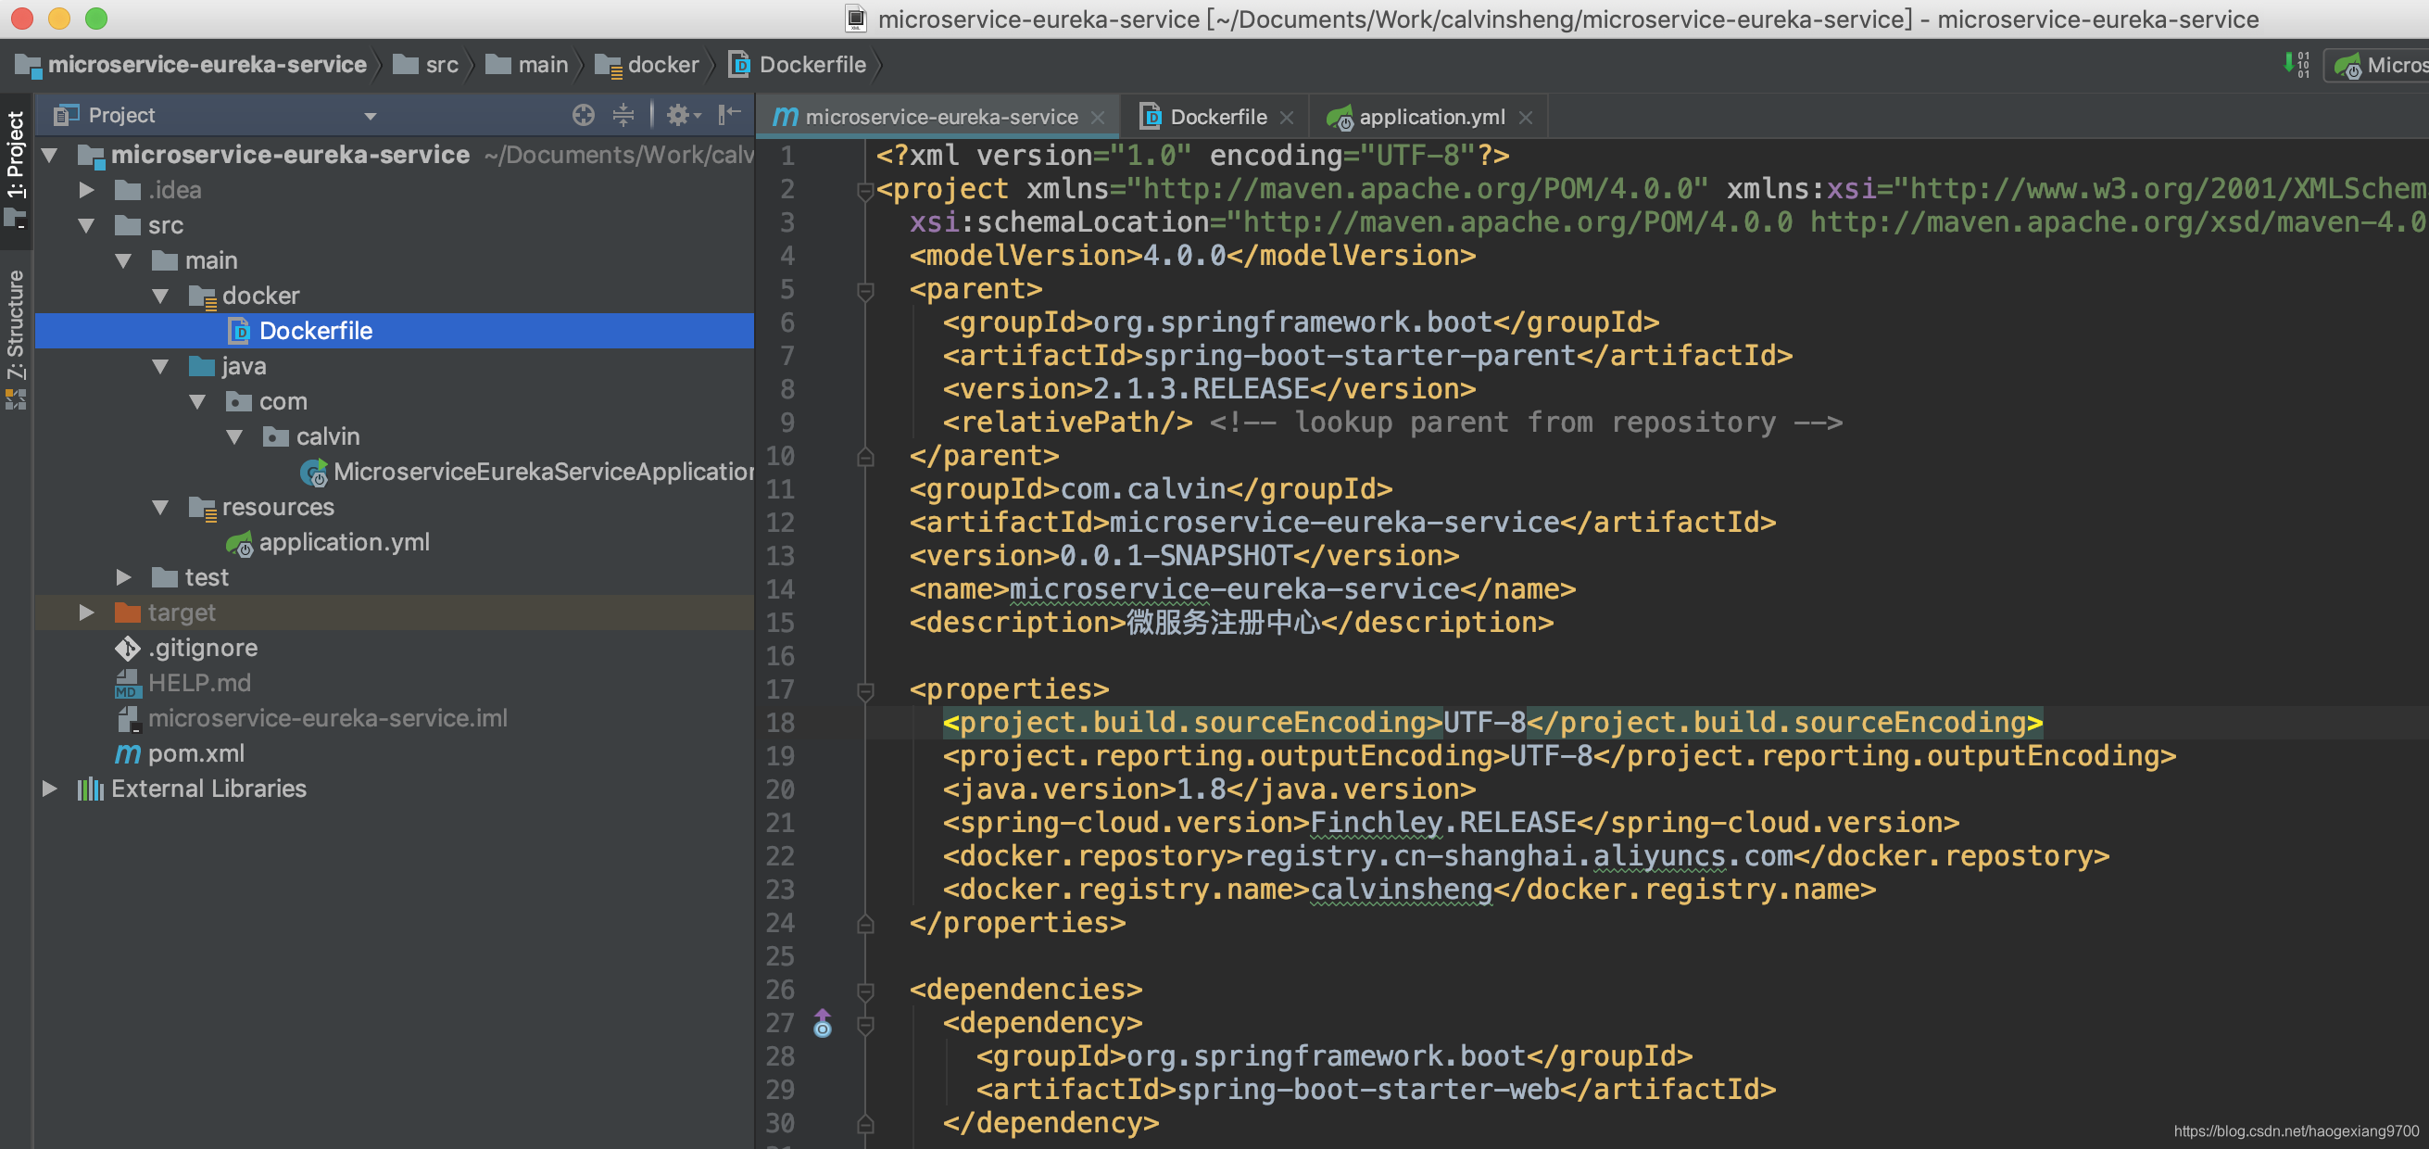Viewport: 2429px width, 1149px height.
Task: Click the Dockerfile icon in breadcrumb
Action: 740,64
